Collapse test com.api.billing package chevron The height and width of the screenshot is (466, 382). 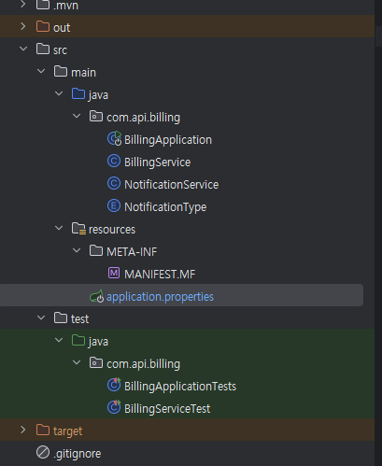click(77, 362)
